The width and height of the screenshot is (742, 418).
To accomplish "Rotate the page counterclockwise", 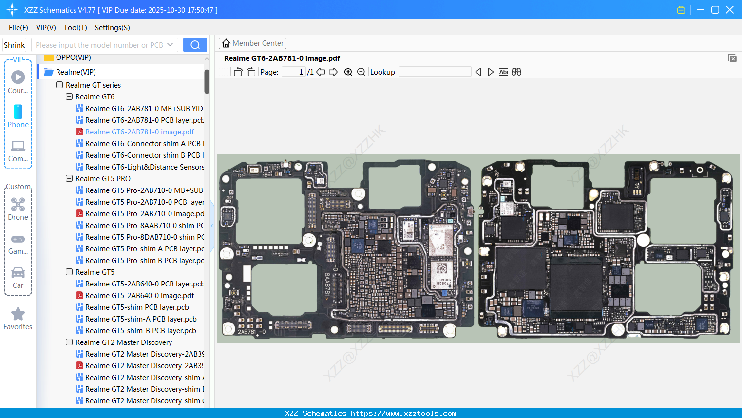I will click(237, 71).
